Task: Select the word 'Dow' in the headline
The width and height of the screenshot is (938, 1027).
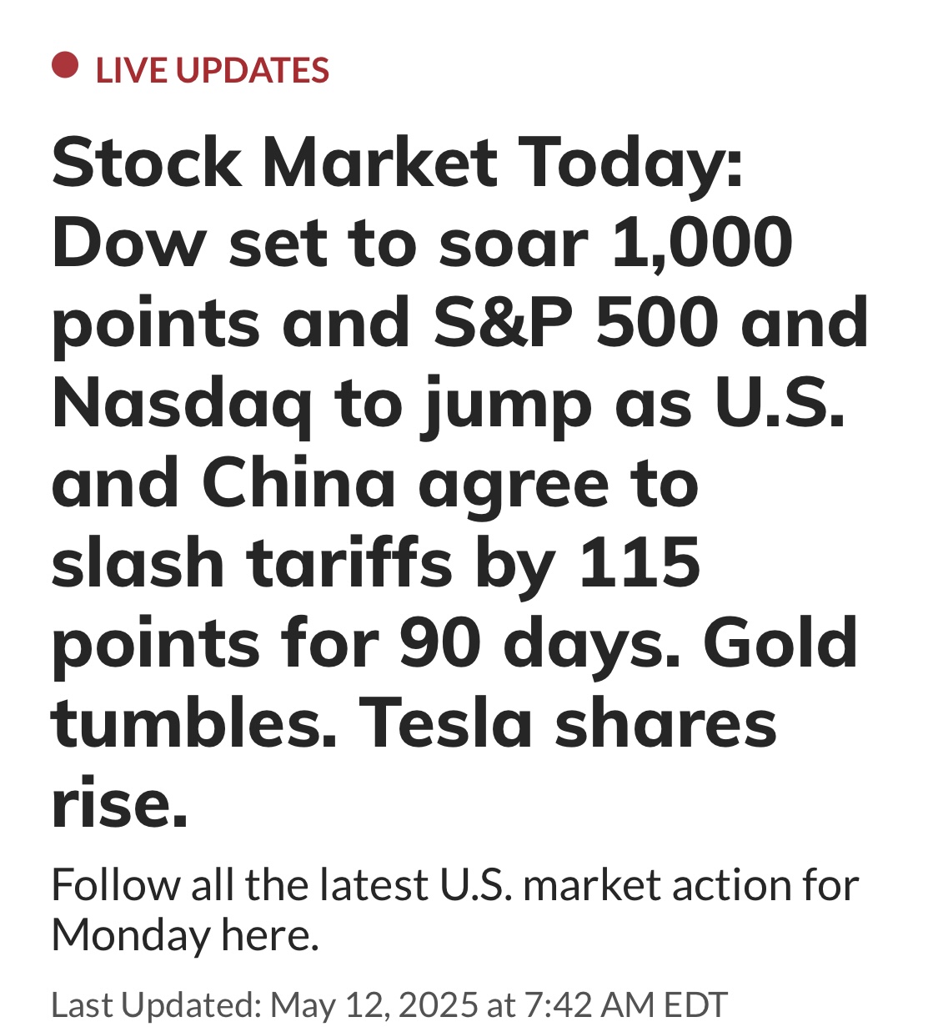Action: point(128,243)
